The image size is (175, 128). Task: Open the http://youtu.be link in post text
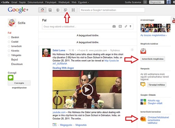(86, 62)
